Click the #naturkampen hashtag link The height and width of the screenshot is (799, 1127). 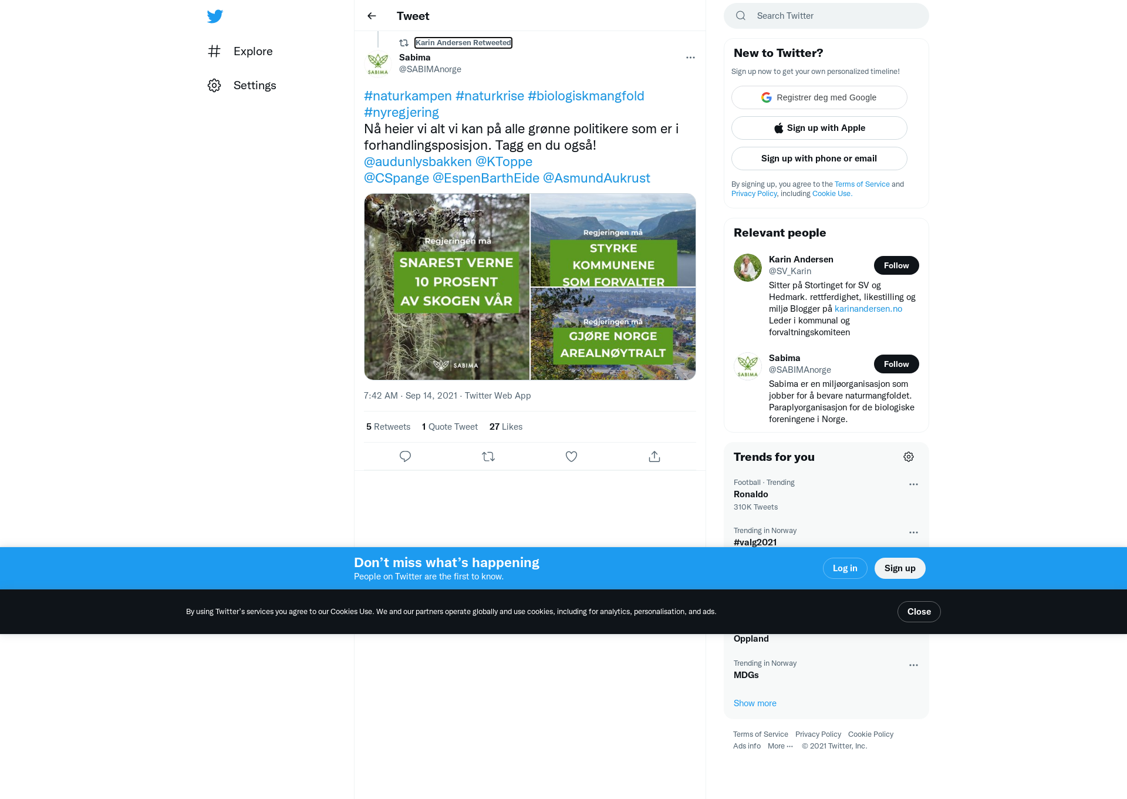[x=408, y=96]
